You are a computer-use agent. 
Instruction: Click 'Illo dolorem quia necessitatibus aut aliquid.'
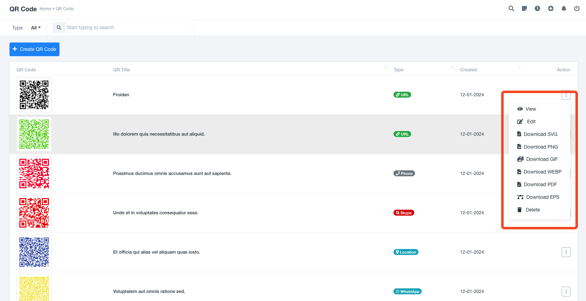(x=159, y=134)
